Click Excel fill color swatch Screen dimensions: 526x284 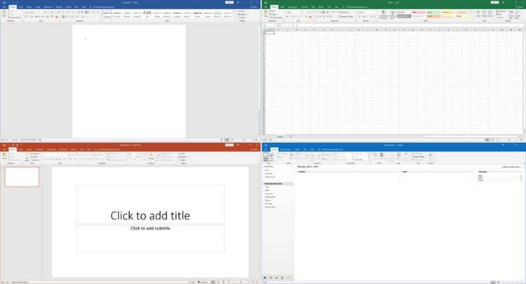click(x=306, y=16)
